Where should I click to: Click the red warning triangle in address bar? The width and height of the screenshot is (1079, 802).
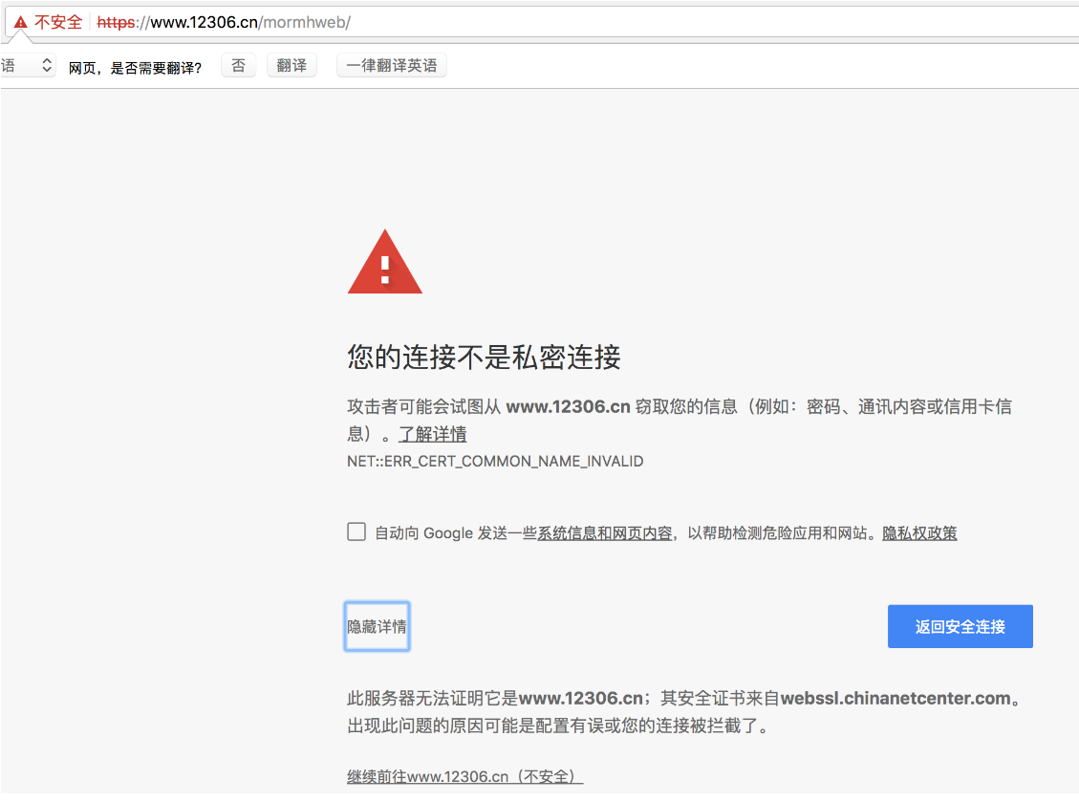(x=20, y=22)
